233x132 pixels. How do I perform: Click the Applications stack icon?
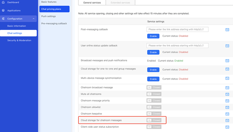3,10
